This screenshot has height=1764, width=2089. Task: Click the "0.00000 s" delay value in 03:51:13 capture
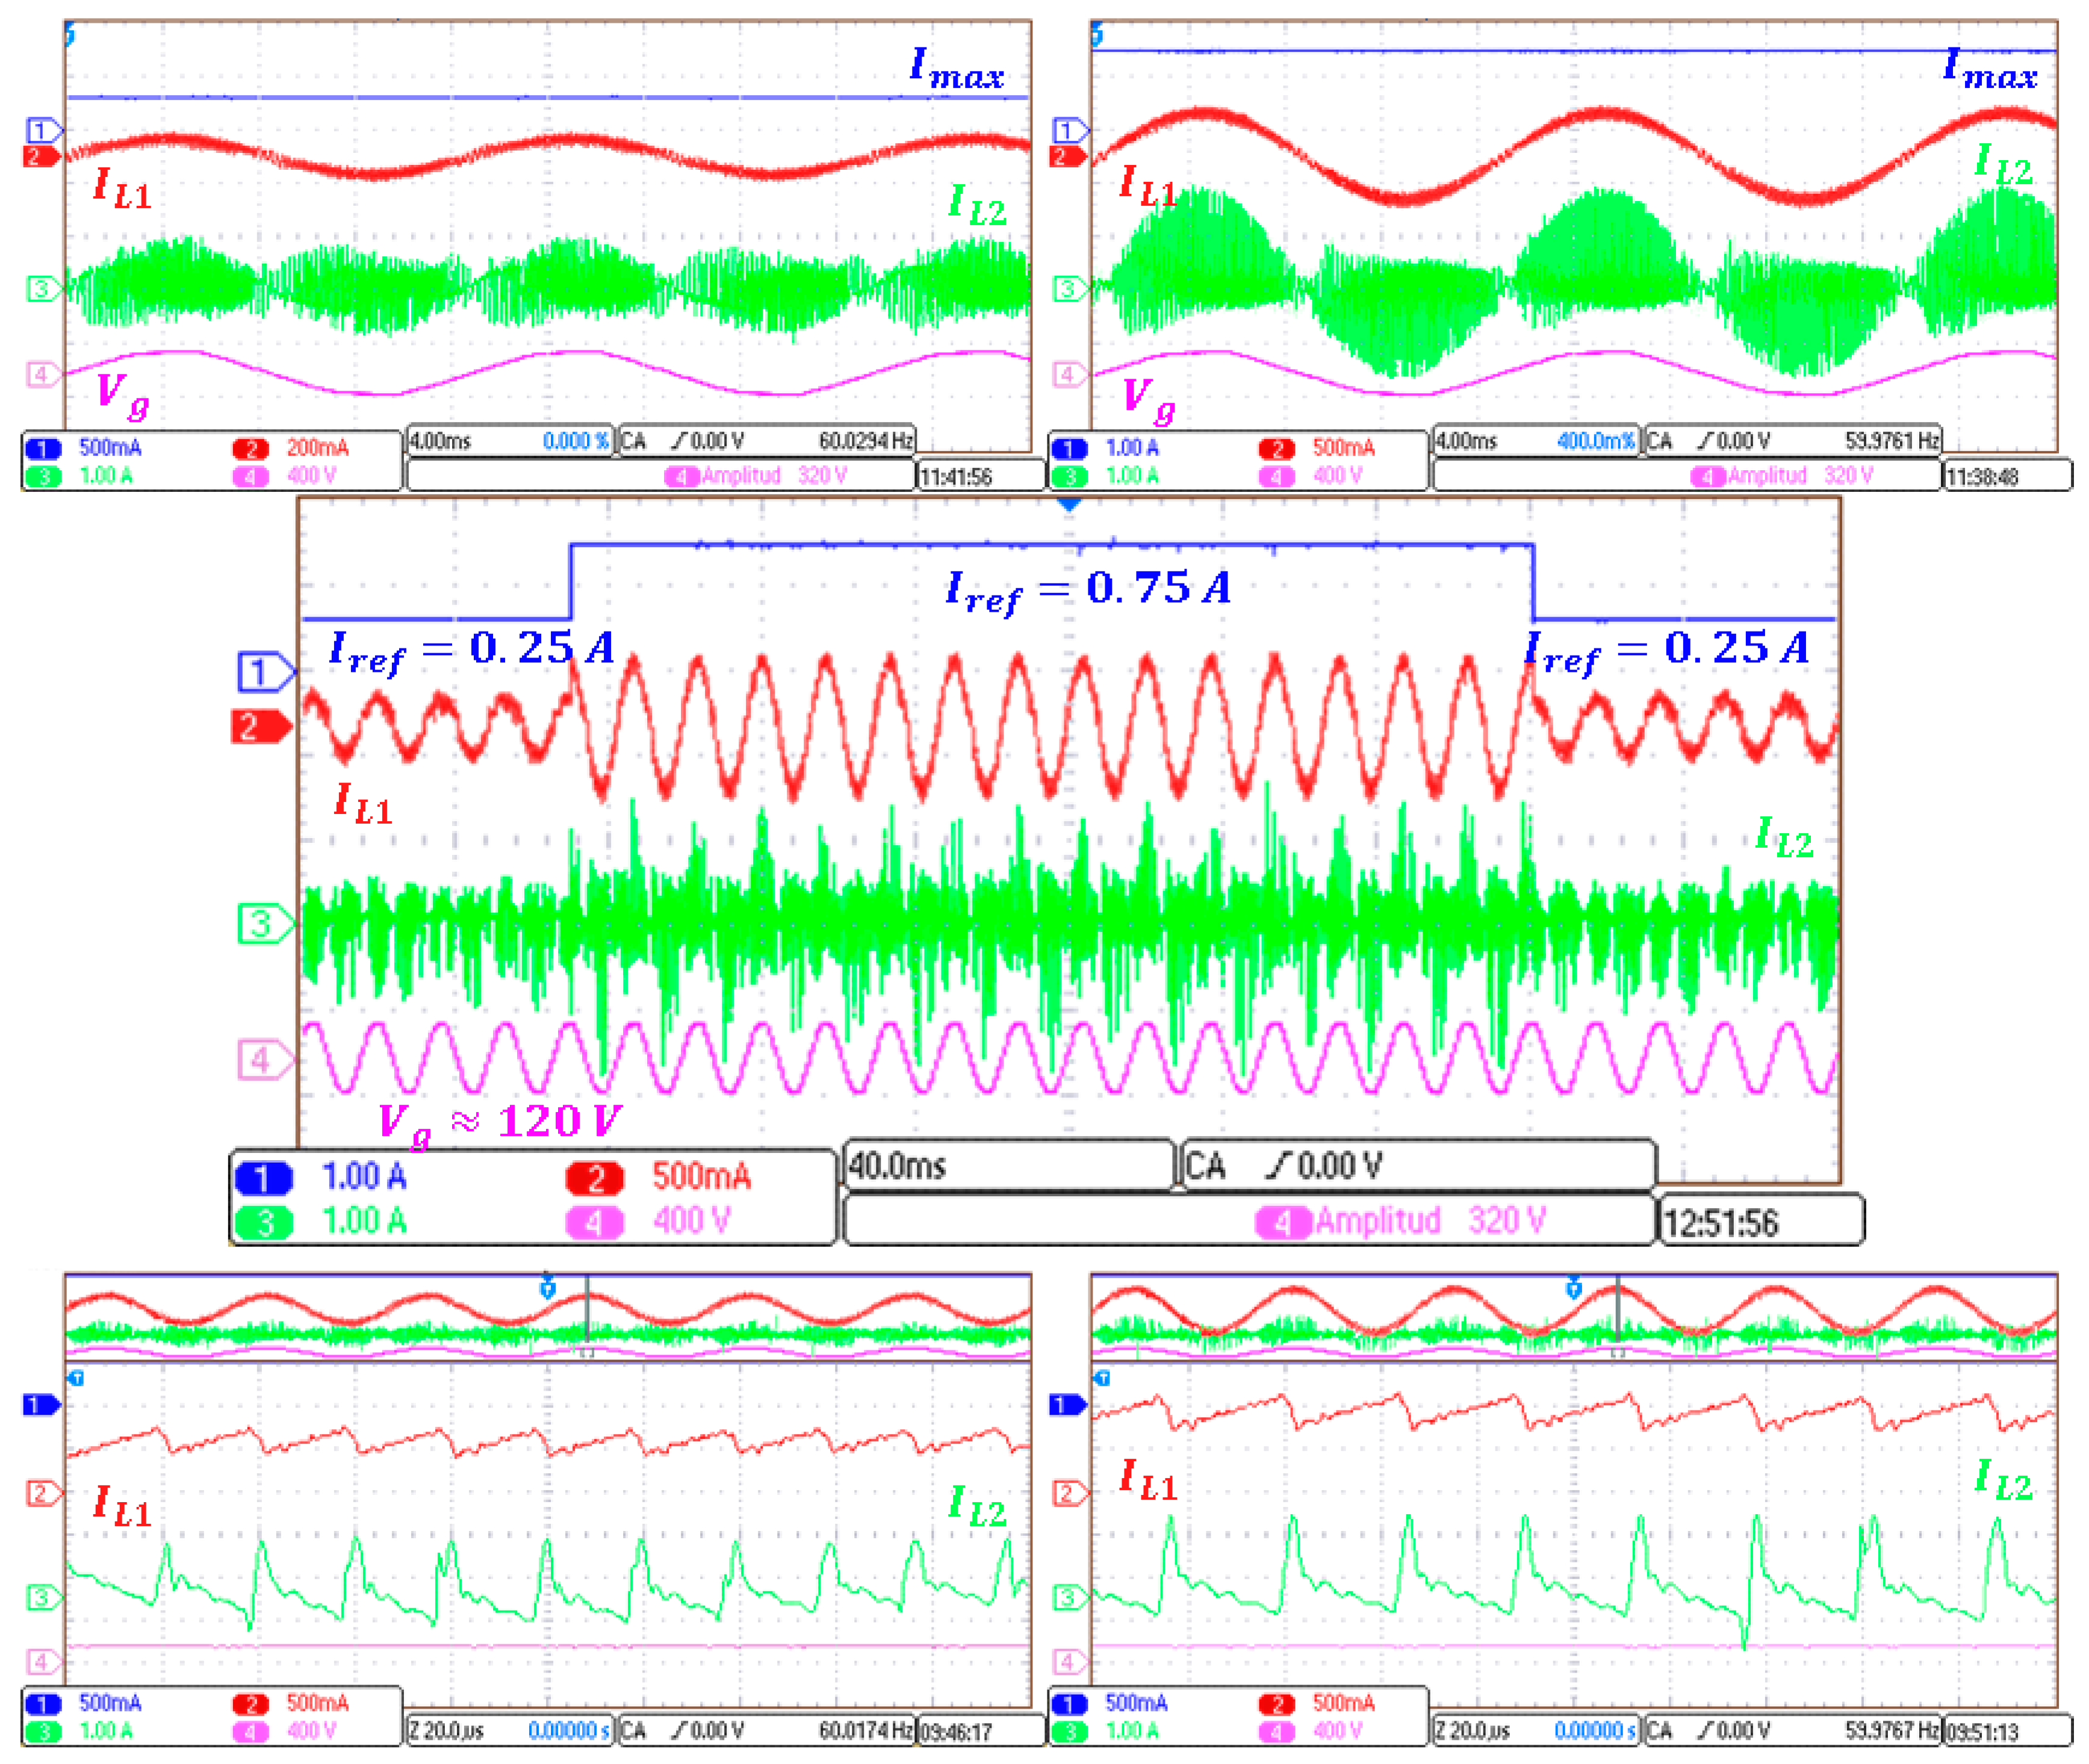point(1595,1731)
